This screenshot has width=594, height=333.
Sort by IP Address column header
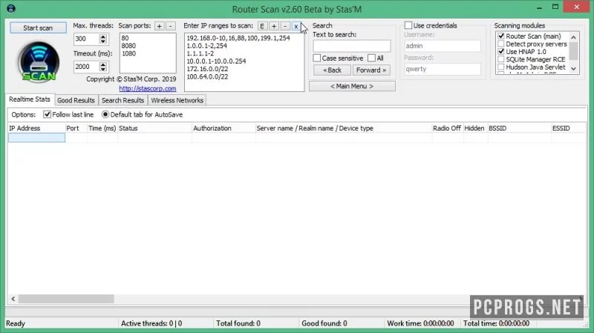(36, 128)
